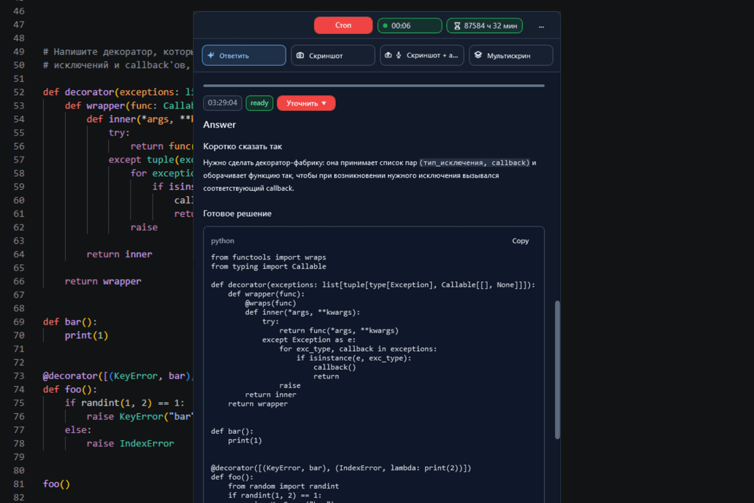Screen dimensions: 754x503
Task: Click 'try:' on line 55
Action: coord(119,133)
